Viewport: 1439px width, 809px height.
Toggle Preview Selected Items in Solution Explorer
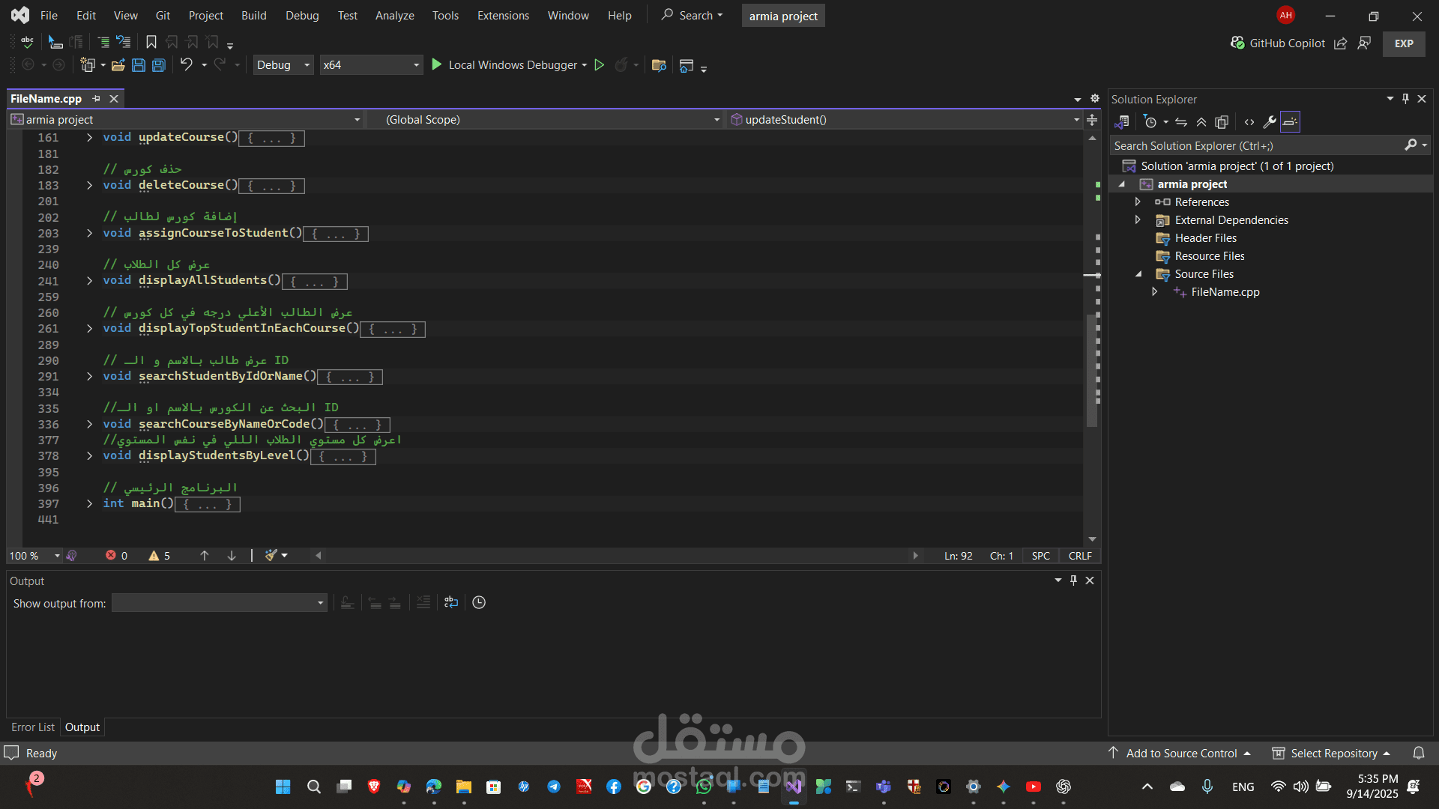(1290, 122)
